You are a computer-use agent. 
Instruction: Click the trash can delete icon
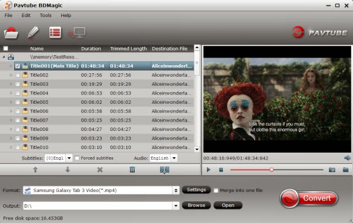(x=132, y=170)
